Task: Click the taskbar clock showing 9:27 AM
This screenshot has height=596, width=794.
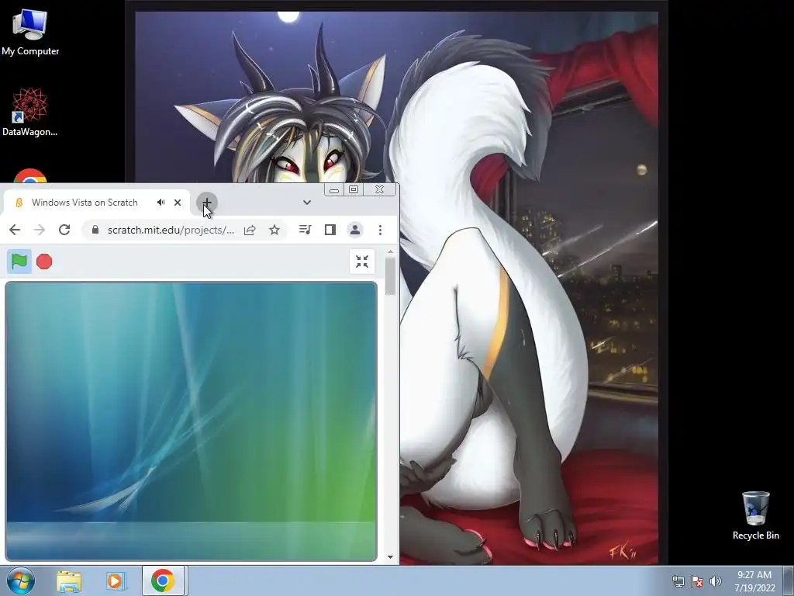Action: pyautogui.click(x=754, y=581)
